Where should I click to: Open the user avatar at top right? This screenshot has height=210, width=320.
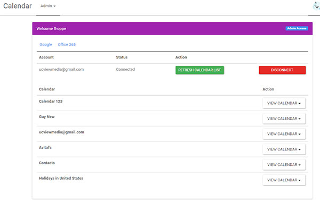pos(316,6)
